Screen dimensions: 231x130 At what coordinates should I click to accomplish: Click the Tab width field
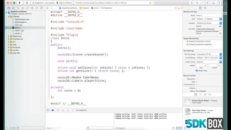(x=201, y=65)
